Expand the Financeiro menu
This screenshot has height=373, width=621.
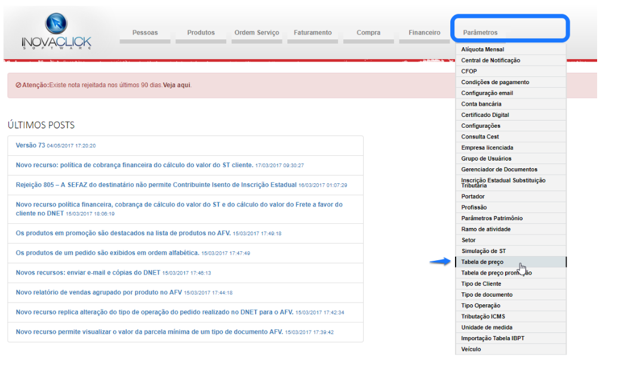click(x=424, y=33)
